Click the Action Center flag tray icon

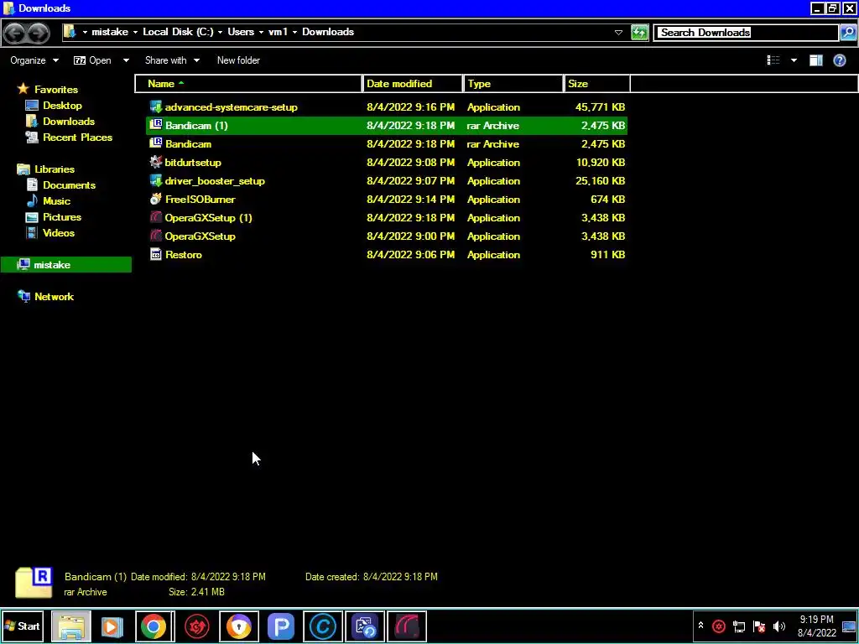point(758,626)
